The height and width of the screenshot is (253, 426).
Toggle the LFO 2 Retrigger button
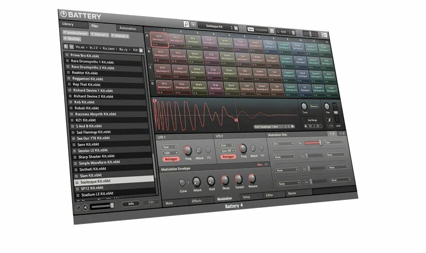(228, 157)
